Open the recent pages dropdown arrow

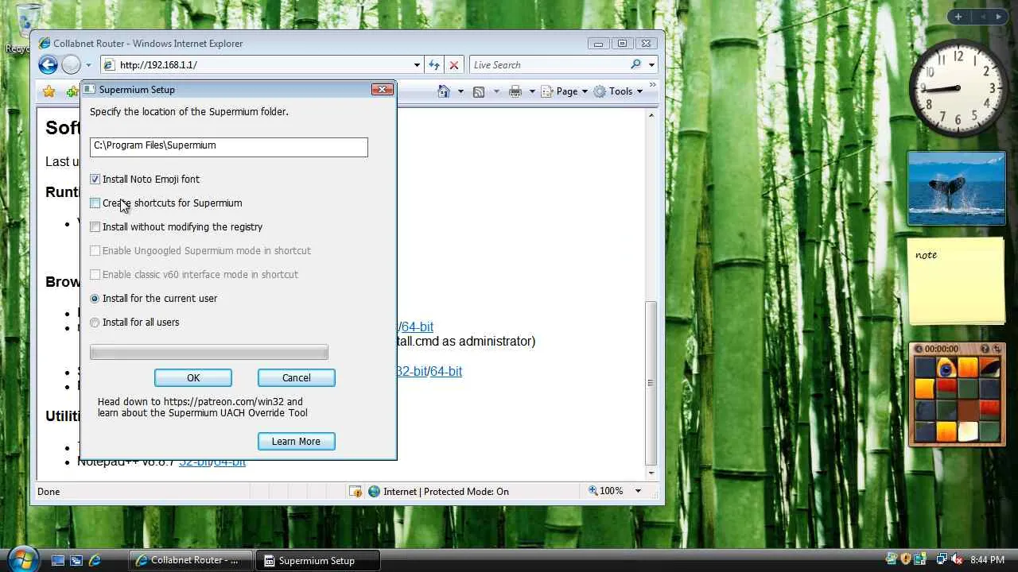pyautogui.click(x=88, y=65)
